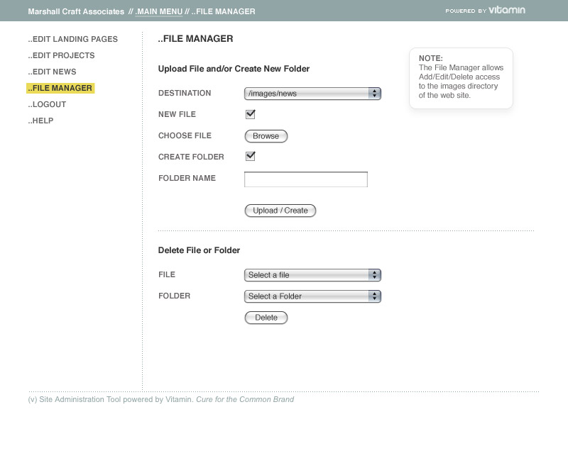
Task: Click File Manager in sidebar
Action: (60, 88)
